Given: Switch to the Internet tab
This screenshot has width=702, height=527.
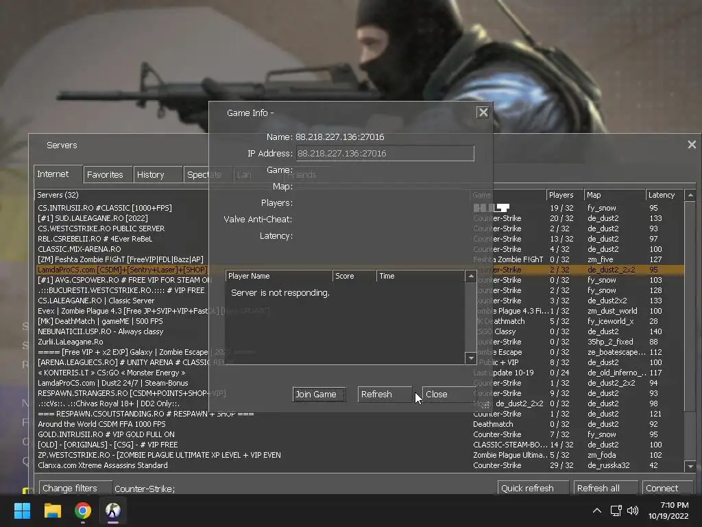Looking at the screenshot, I should point(58,174).
